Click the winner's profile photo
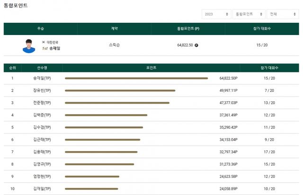 (29, 46)
